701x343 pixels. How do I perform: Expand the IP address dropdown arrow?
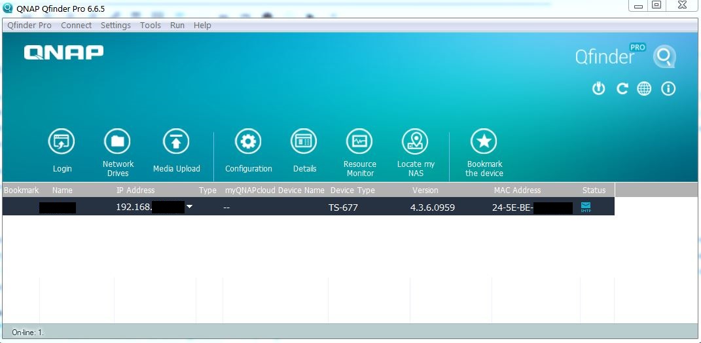coord(189,207)
